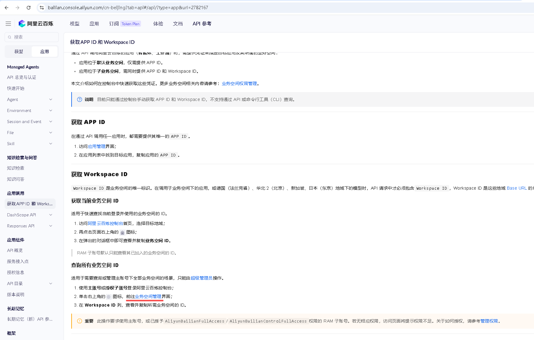Open 阿里云百炼控制台 link
Screen dimensions: 534x340
coord(105,223)
